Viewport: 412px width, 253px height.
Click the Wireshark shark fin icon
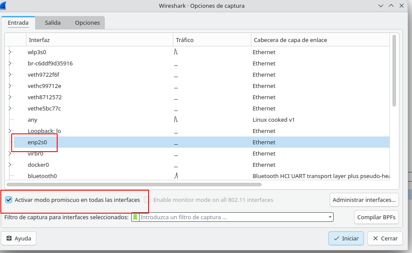pos(3,5)
